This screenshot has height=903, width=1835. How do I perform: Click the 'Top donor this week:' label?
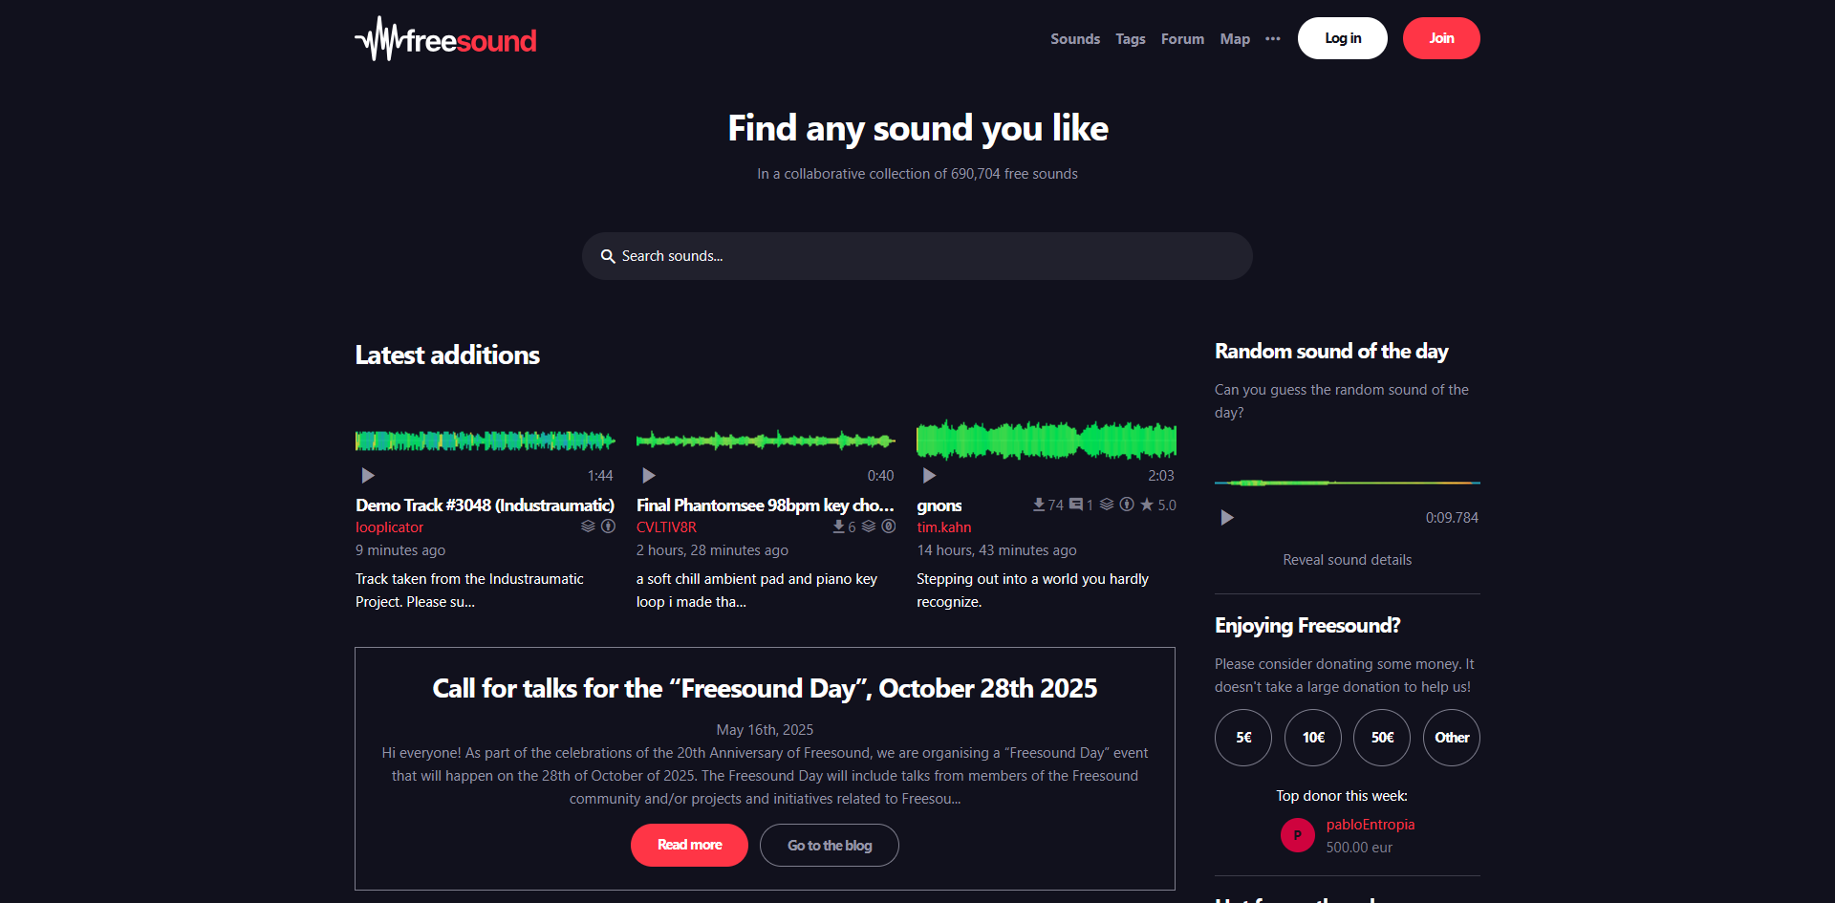point(1342,796)
